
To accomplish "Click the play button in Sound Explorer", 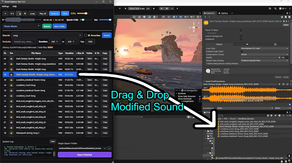I will [x=5, y=13].
